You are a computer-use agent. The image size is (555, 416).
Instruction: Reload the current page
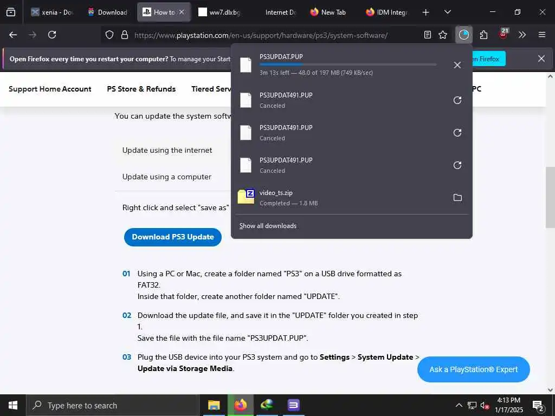(52, 35)
